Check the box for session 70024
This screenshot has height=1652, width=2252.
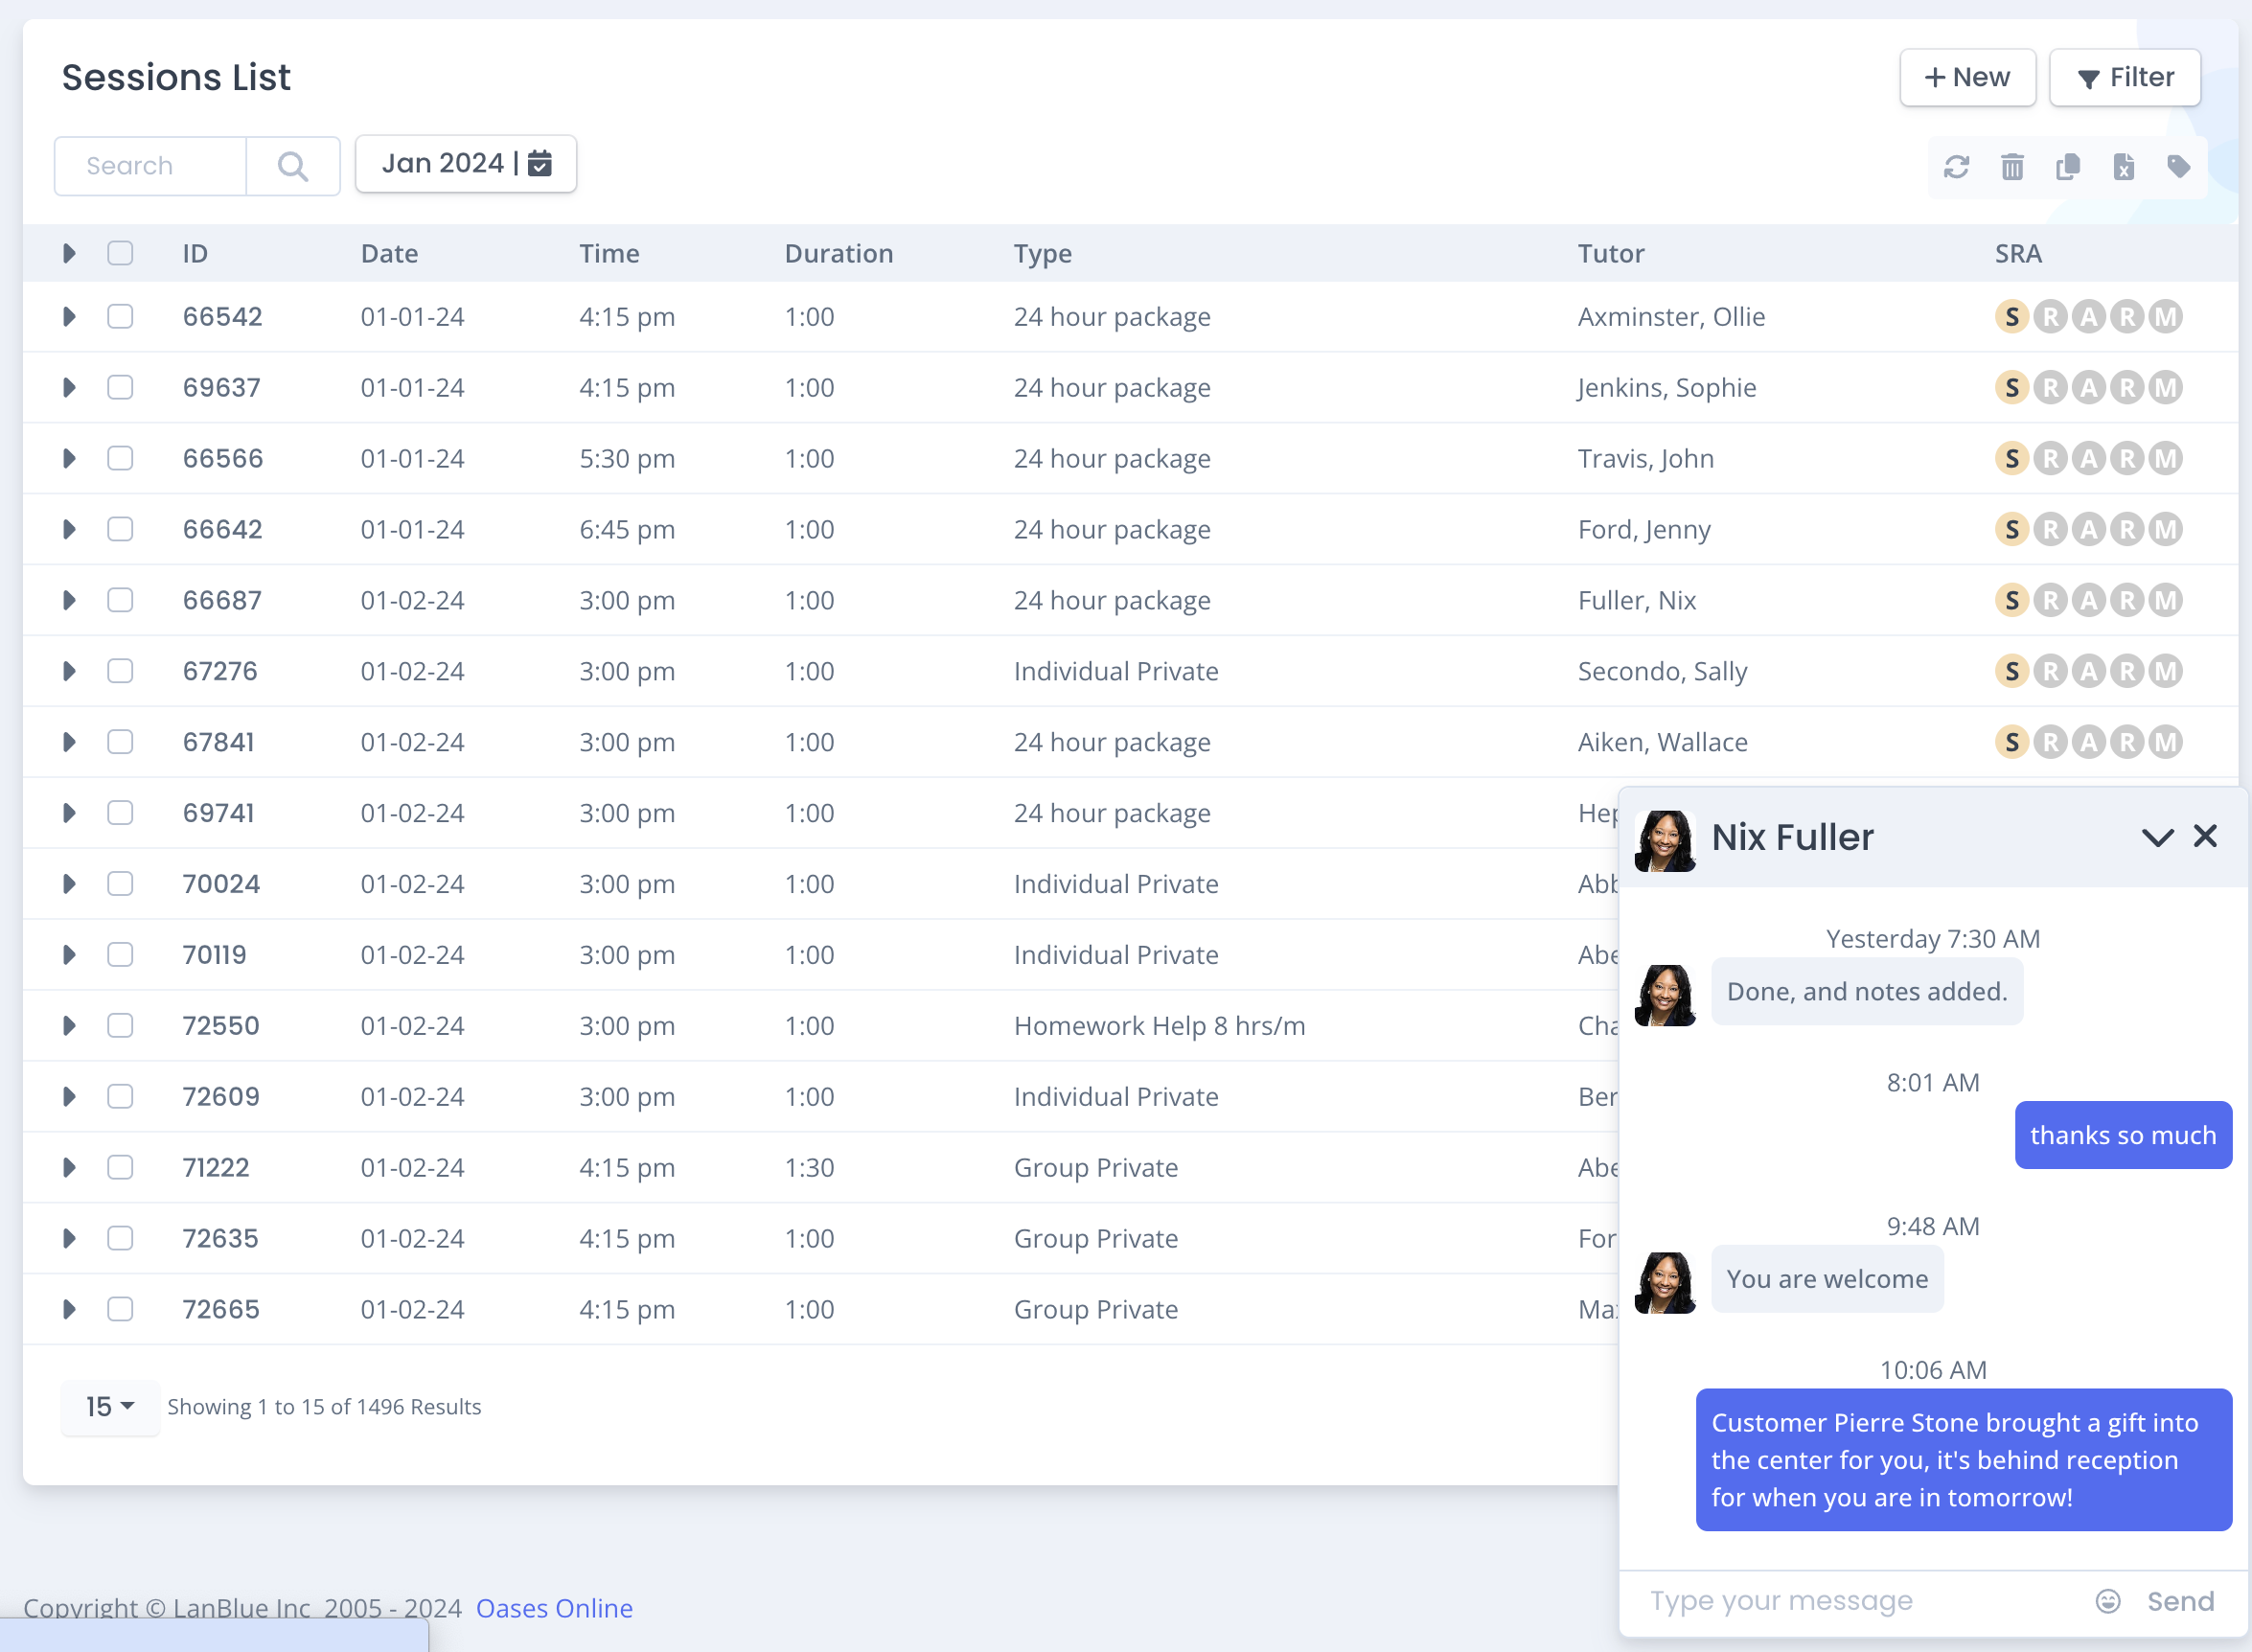[x=120, y=885]
